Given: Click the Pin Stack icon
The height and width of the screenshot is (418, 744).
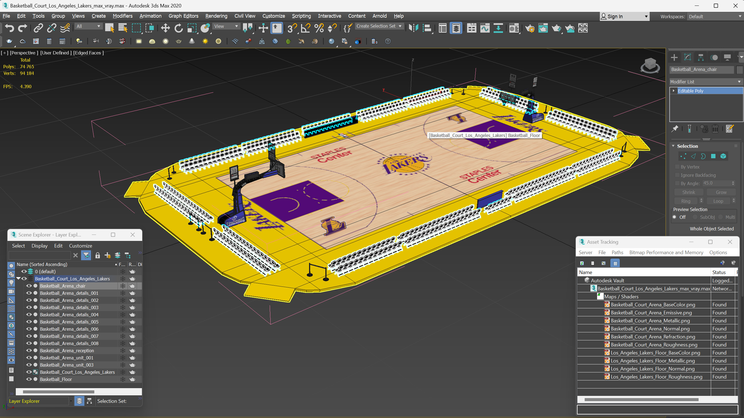Looking at the screenshot, I should [x=675, y=129].
